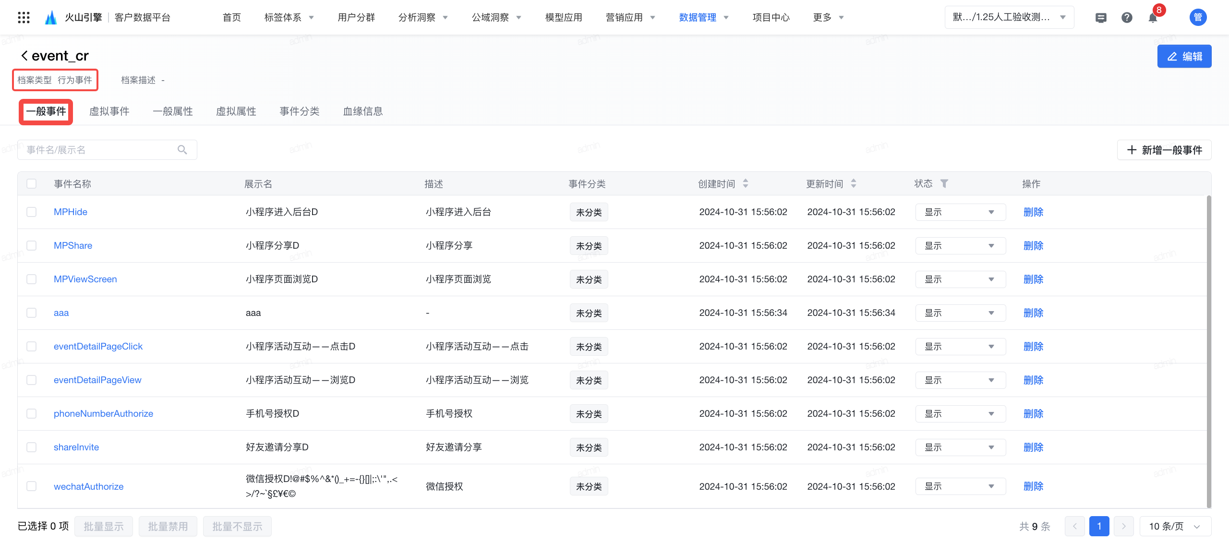Go back using arrow beside event_cr
The height and width of the screenshot is (555, 1229).
click(24, 56)
